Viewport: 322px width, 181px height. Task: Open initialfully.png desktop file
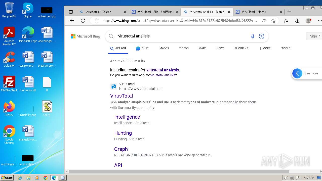[28, 111]
